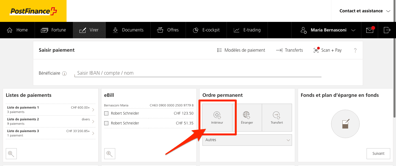Click the Bénéficiaire info icon
Viewport: 396px width, 166px height.
(x=64, y=74)
